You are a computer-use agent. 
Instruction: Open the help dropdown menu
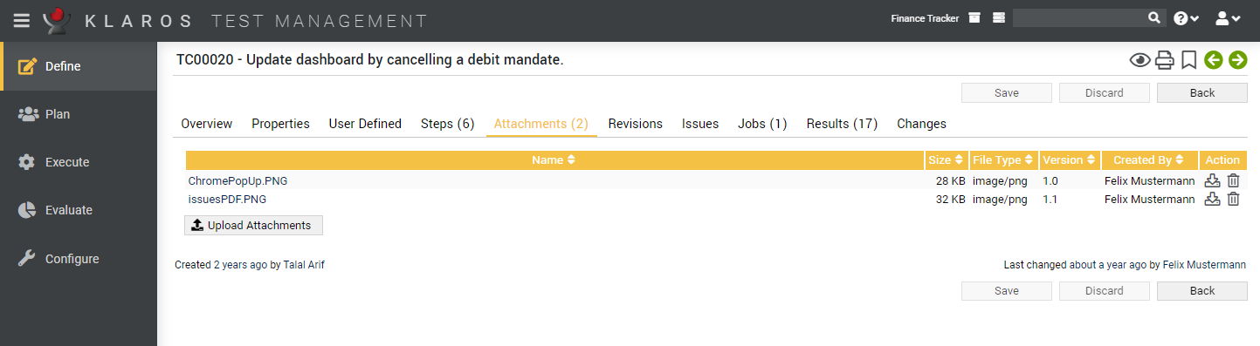[1187, 18]
